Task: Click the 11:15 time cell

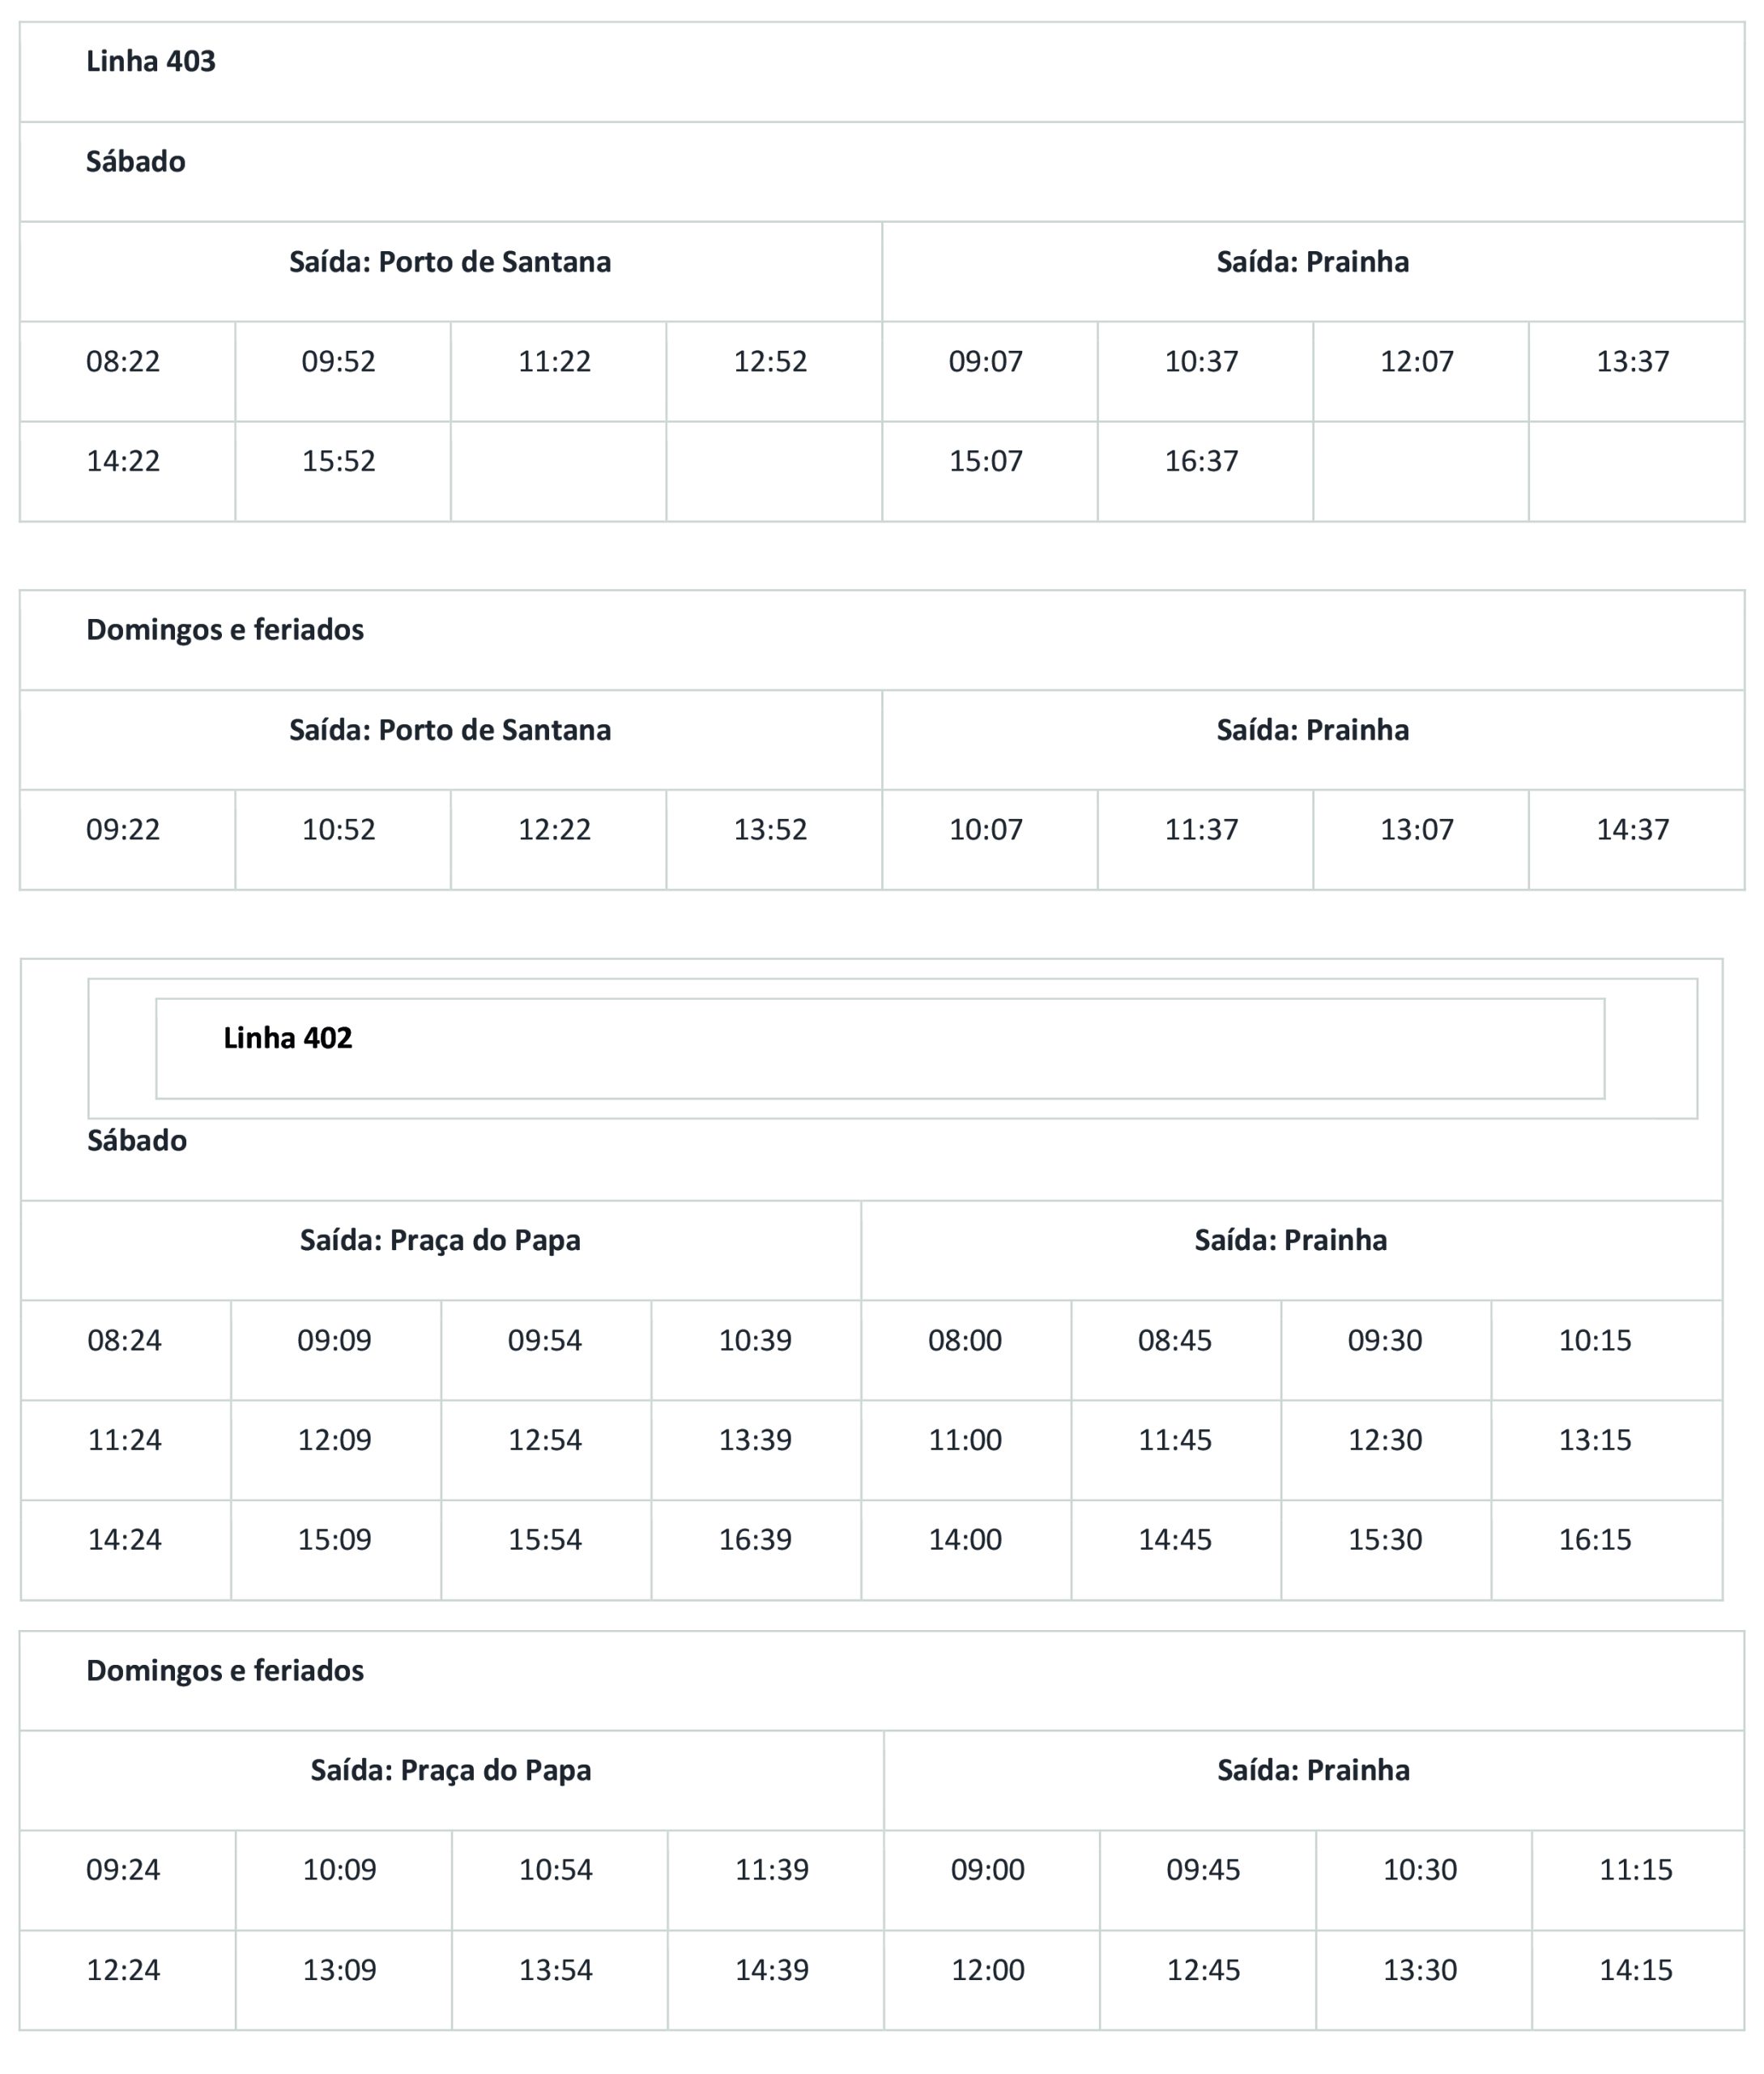Action: coord(1636,1870)
